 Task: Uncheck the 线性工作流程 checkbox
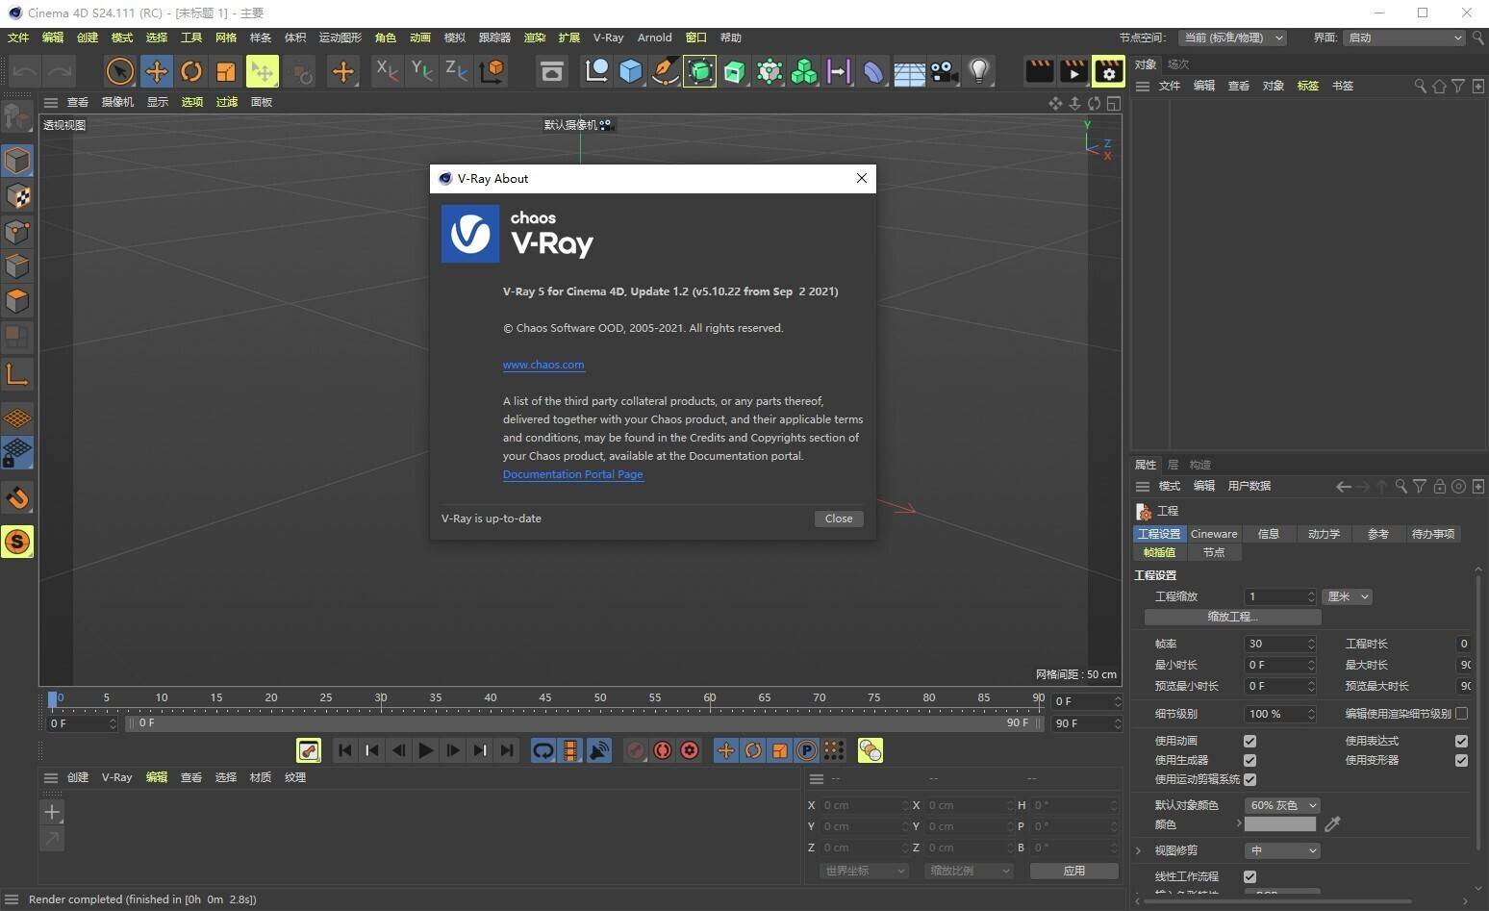[x=1249, y=876]
